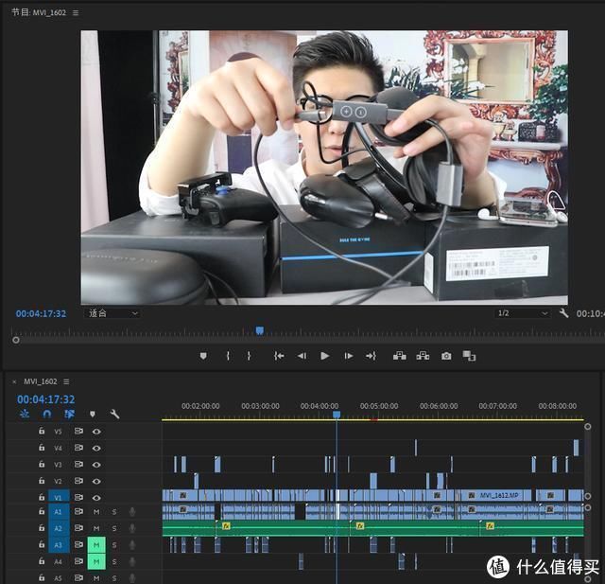Open zoom level dropdown 适合
Viewport: 605px width, 584px height.
(112, 313)
